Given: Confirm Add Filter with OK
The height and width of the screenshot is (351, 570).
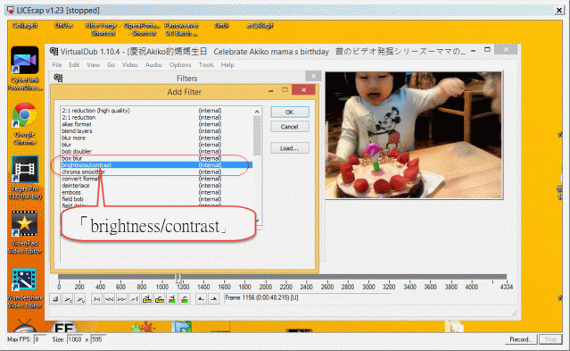Looking at the screenshot, I should pyautogui.click(x=290, y=112).
